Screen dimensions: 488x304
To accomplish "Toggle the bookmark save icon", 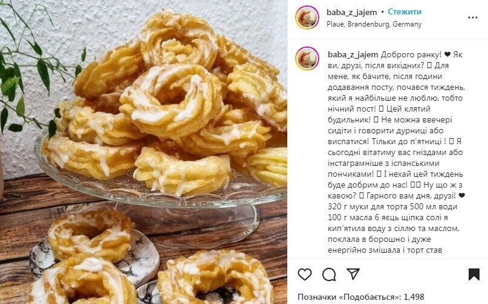I will point(473,274).
